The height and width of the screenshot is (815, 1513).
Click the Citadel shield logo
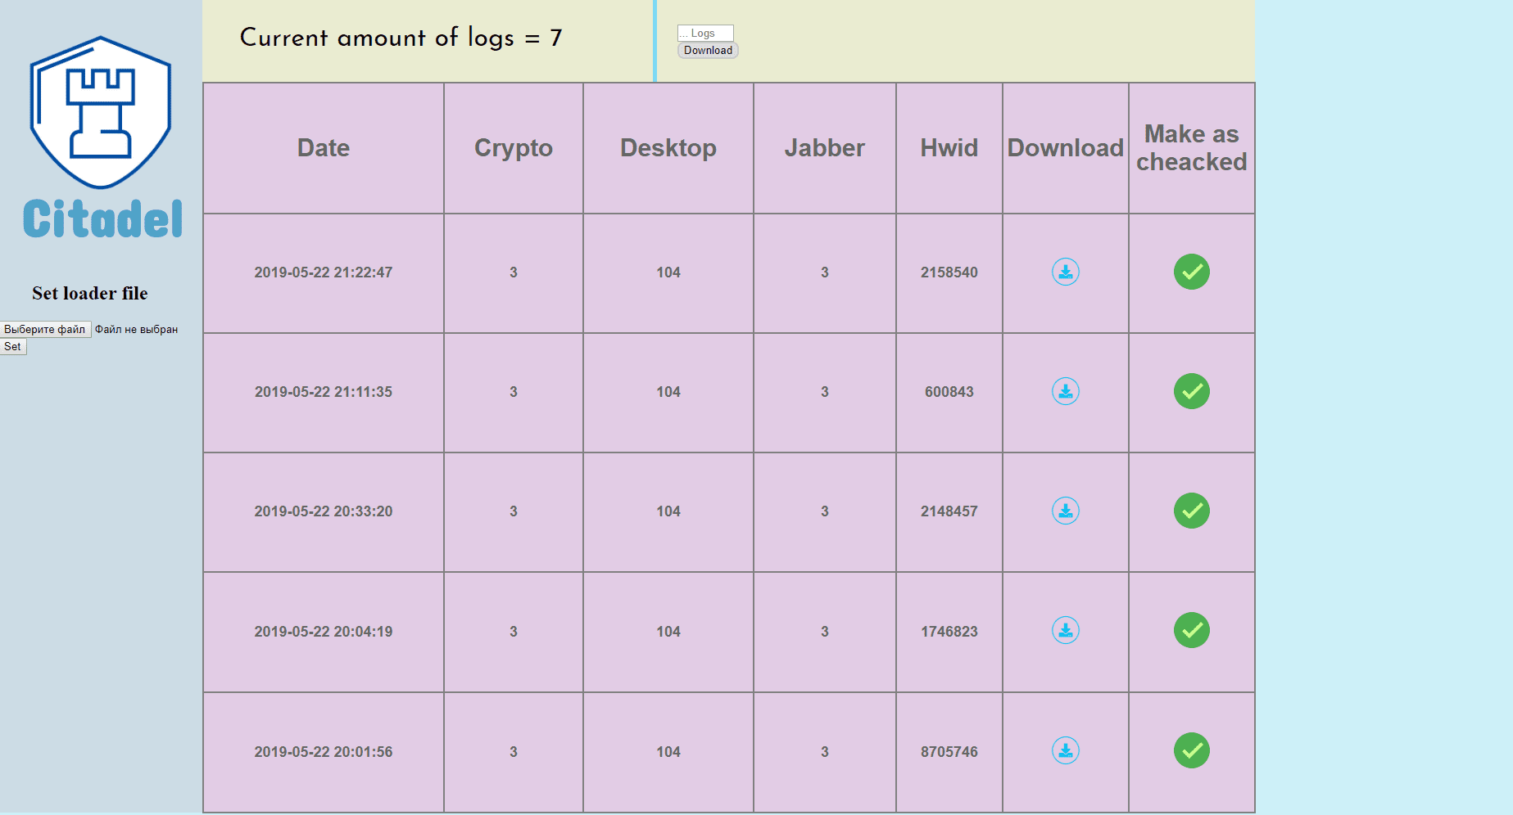pos(101,113)
